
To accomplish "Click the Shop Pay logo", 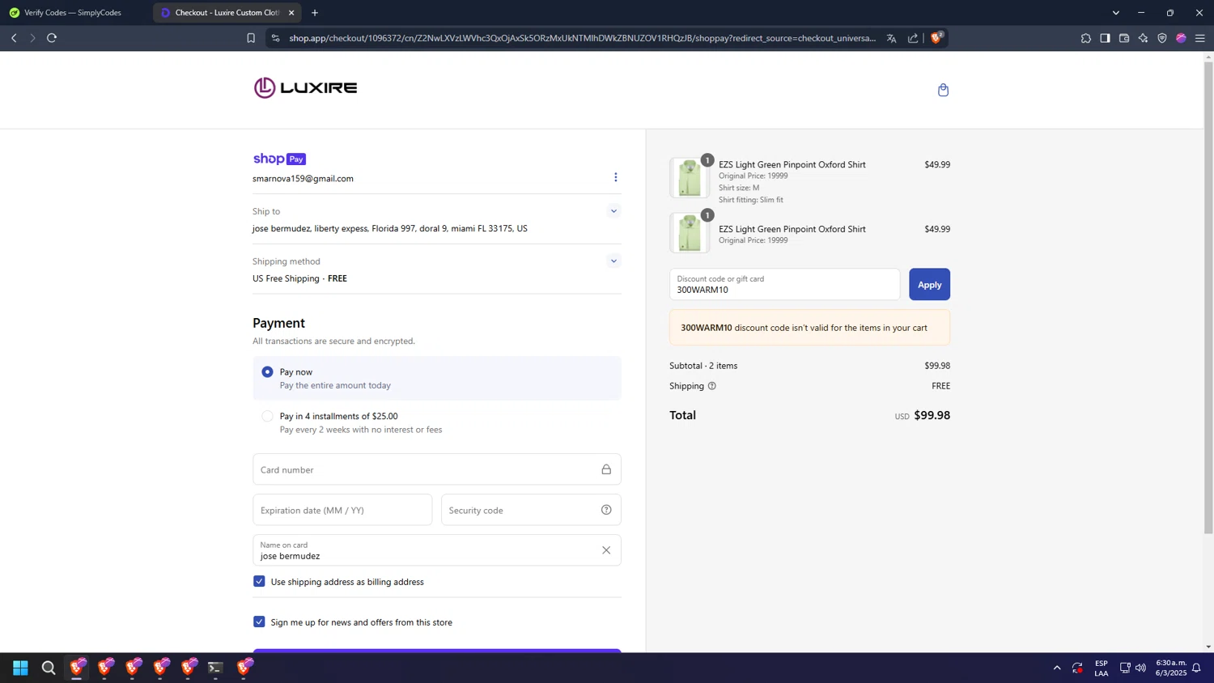I will [279, 159].
